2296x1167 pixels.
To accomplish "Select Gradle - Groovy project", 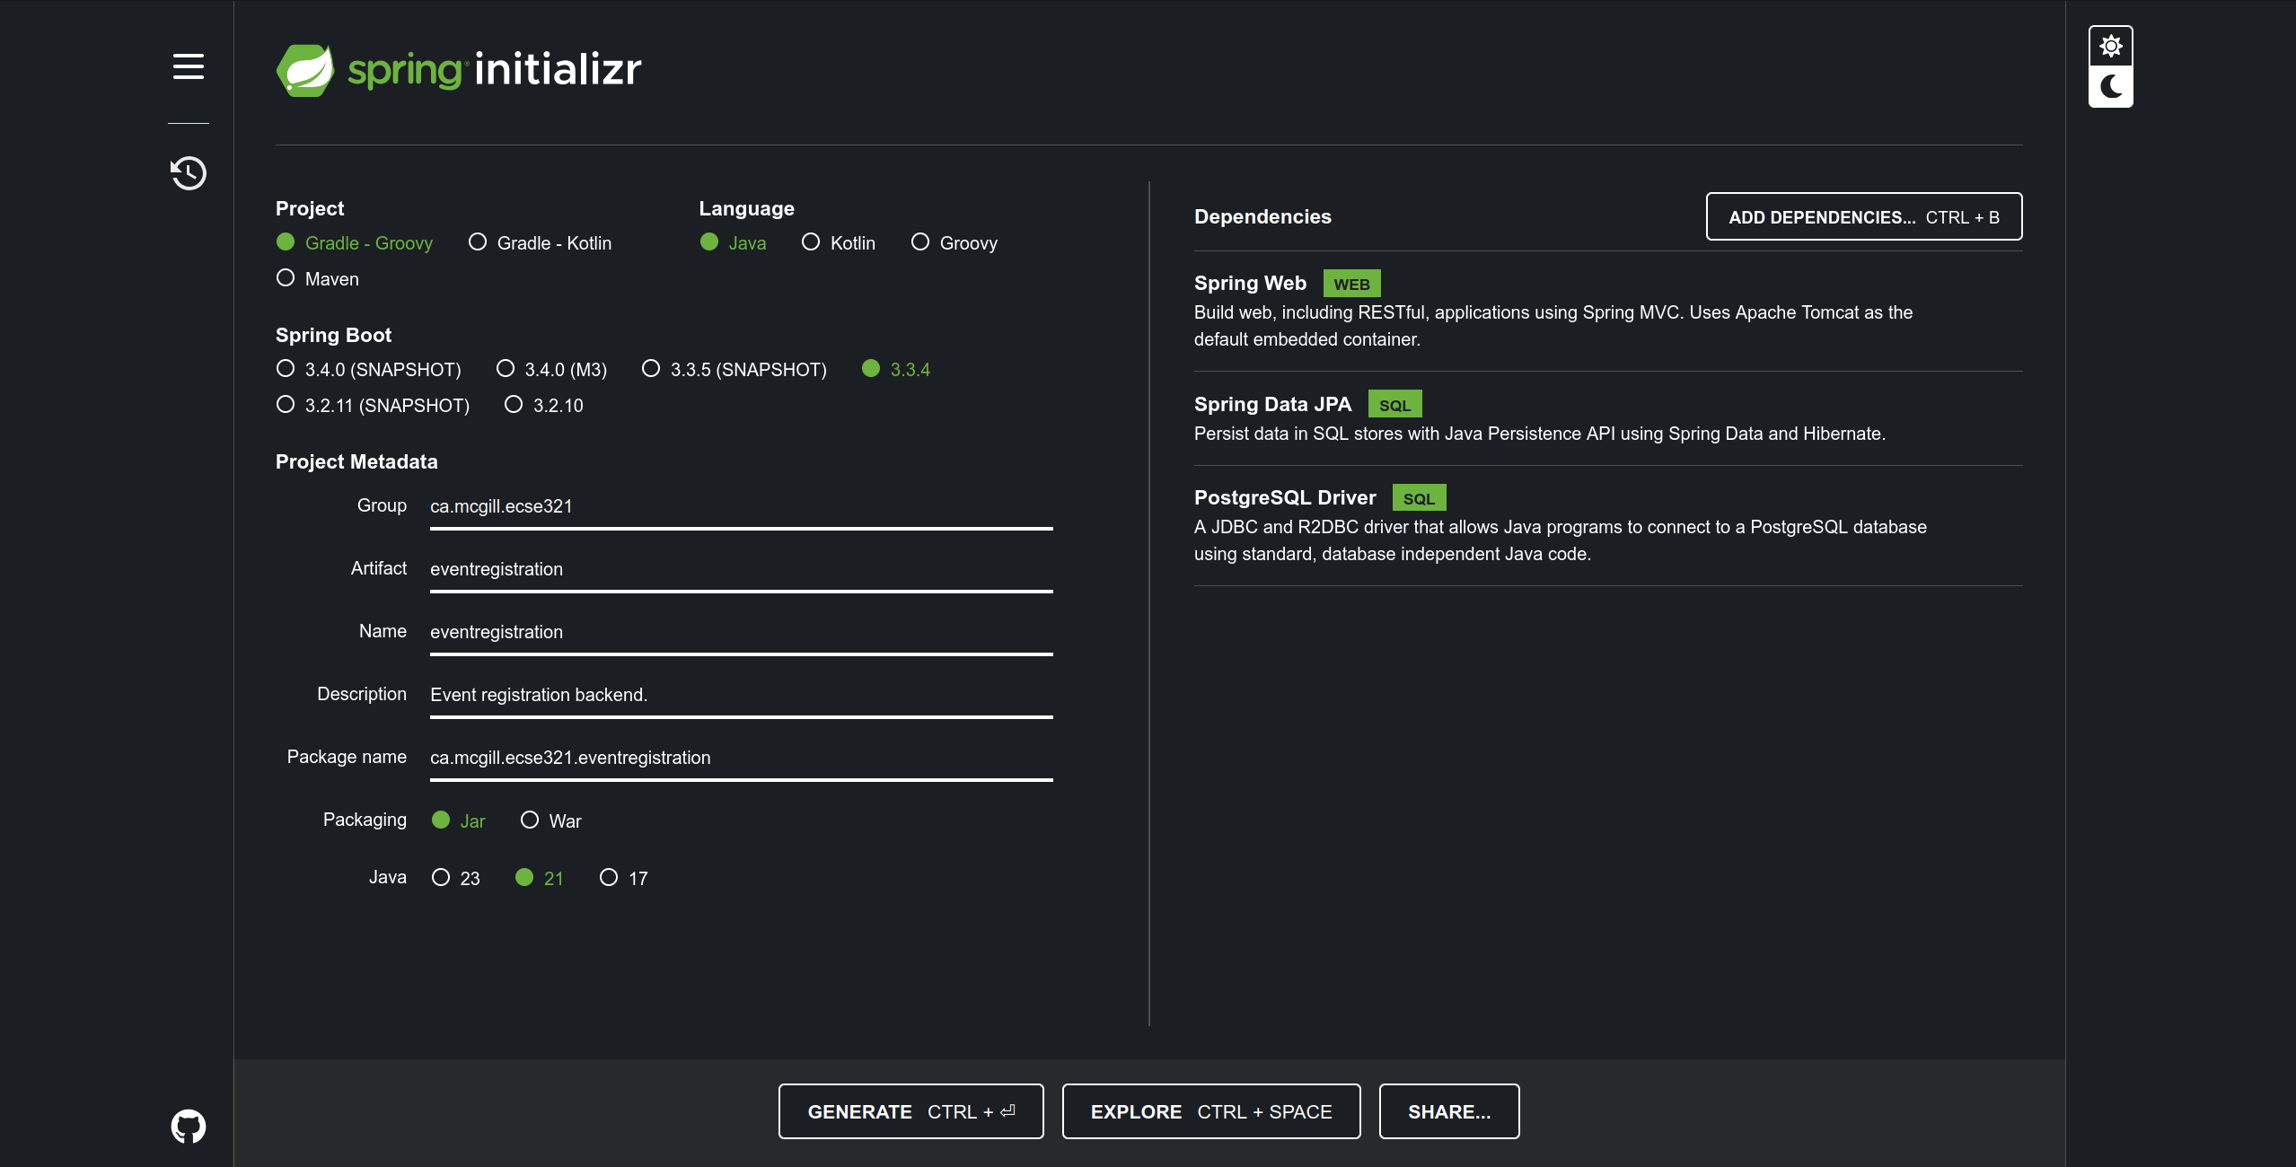I will point(355,242).
